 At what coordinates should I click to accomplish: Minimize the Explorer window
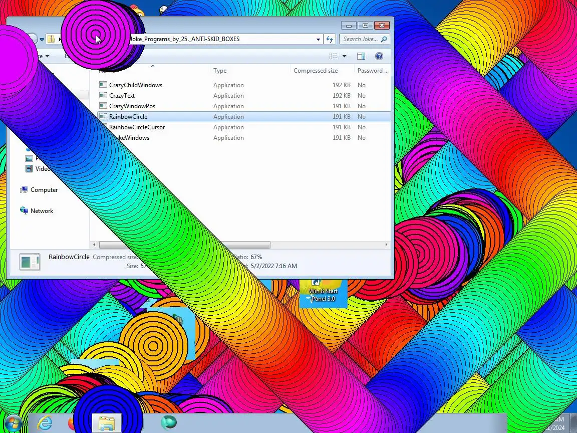[349, 26]
